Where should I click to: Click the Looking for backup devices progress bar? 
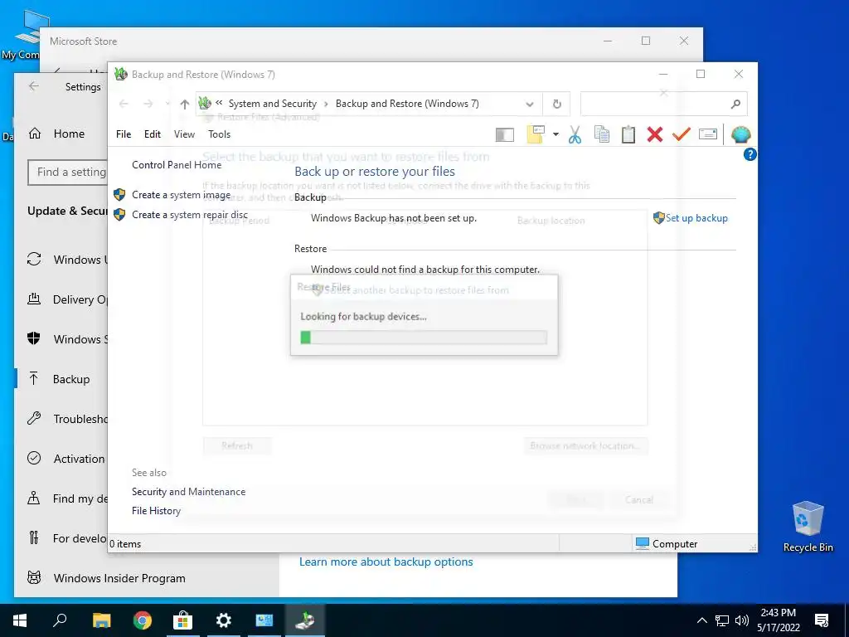(x=424, y=338)
